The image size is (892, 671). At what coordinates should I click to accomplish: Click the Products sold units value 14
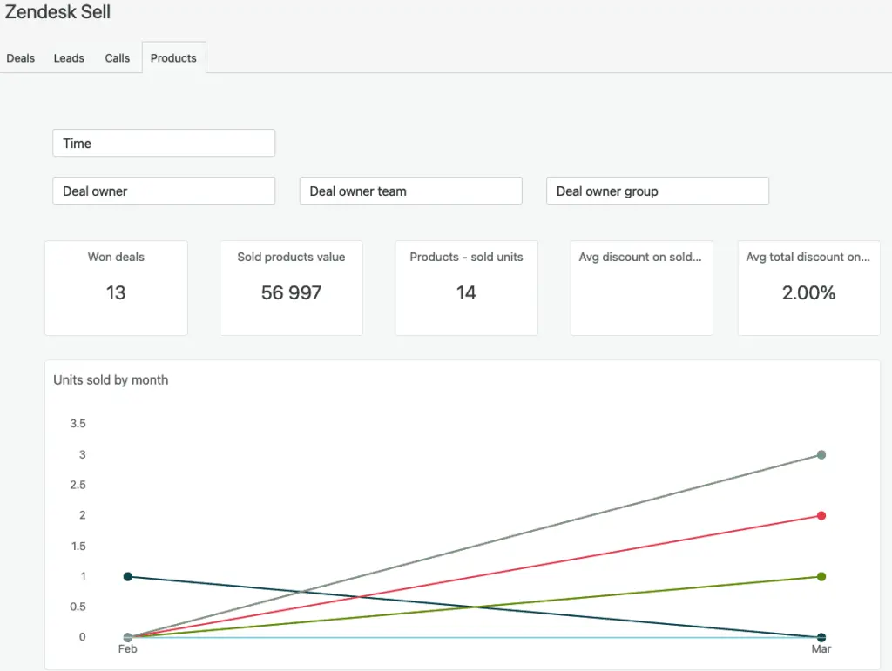pos(467,292)
